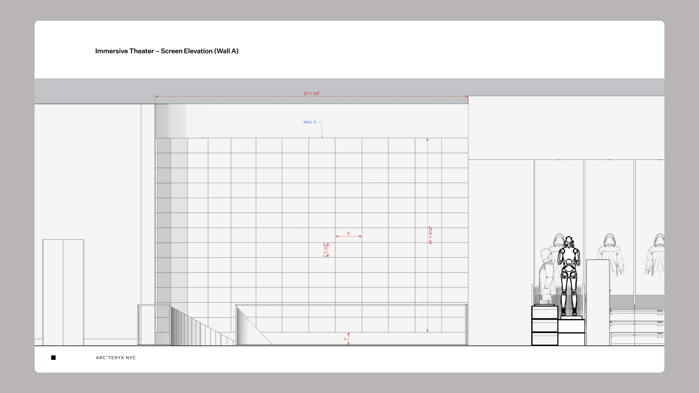Screen dimensions: 699x393
Task: Click the tall double-door cabinet at the left
Action: 63,292
